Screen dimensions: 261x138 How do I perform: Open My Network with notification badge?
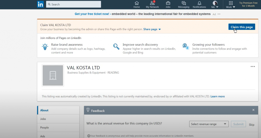pyautogui.click(x=152, y=5)
